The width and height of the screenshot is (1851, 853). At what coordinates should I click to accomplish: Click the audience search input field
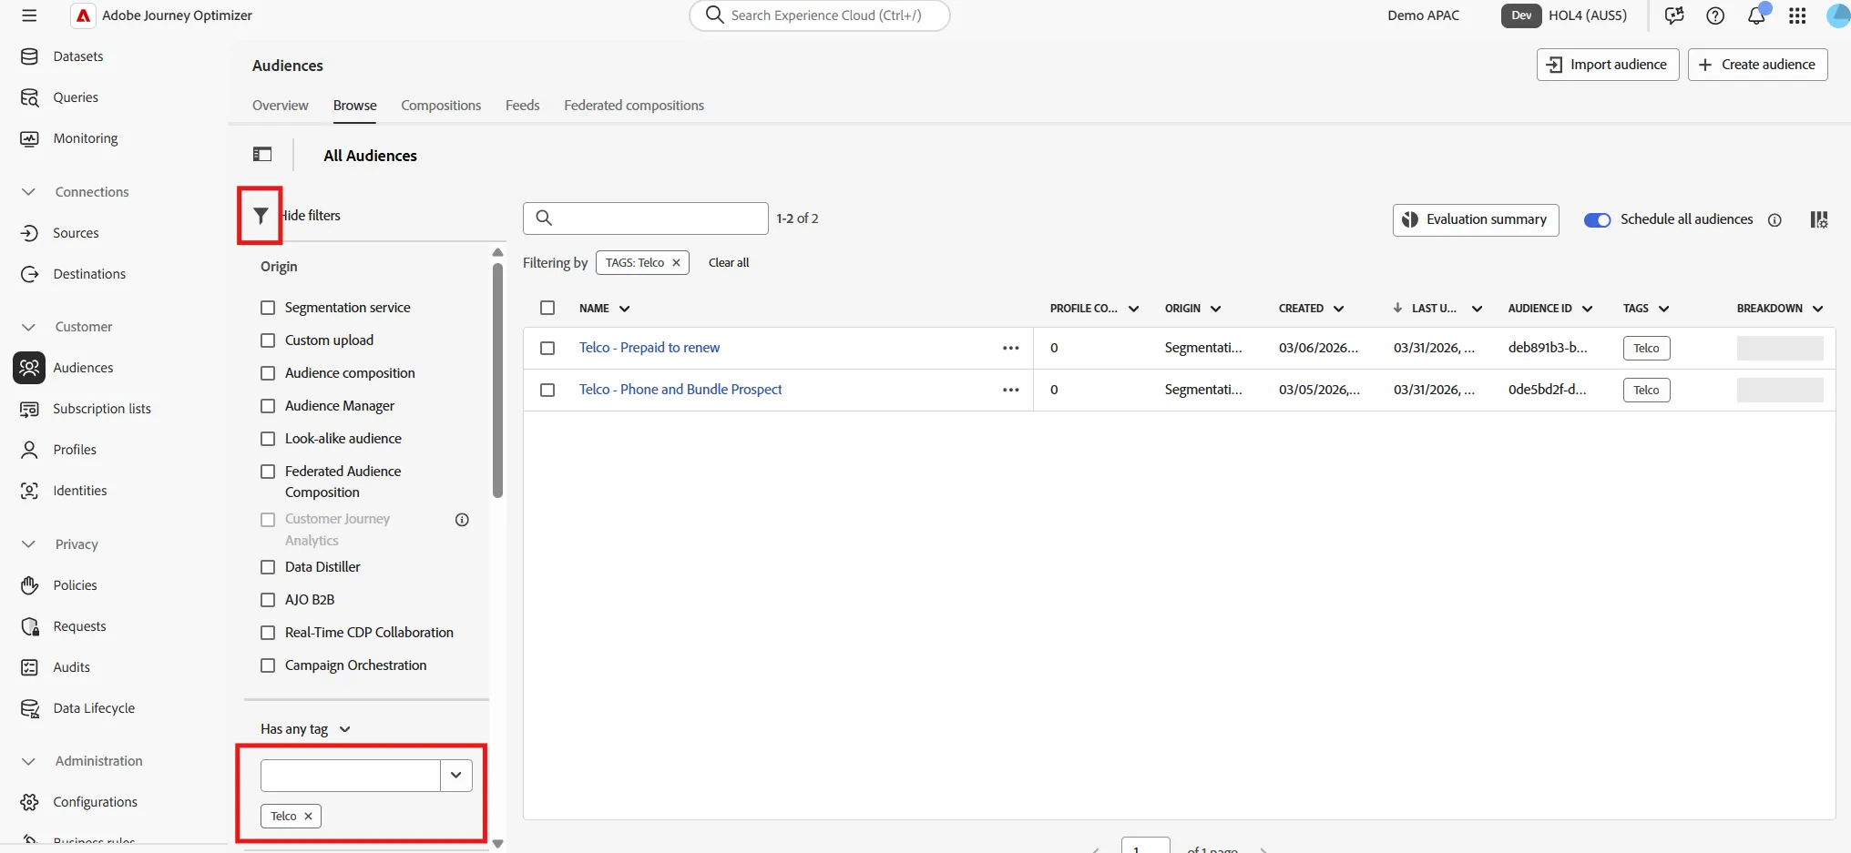tap(646, 218)
